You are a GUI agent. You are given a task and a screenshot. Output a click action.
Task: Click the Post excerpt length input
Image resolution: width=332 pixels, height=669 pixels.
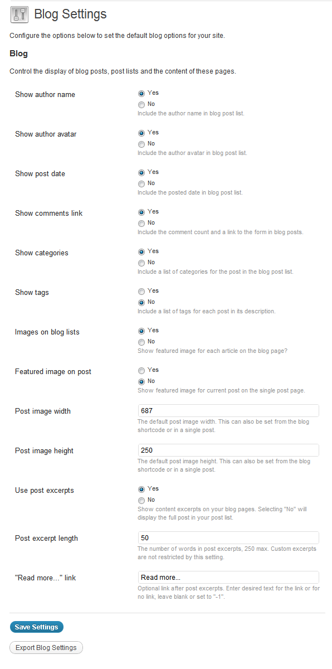click(x=228, y=538)
